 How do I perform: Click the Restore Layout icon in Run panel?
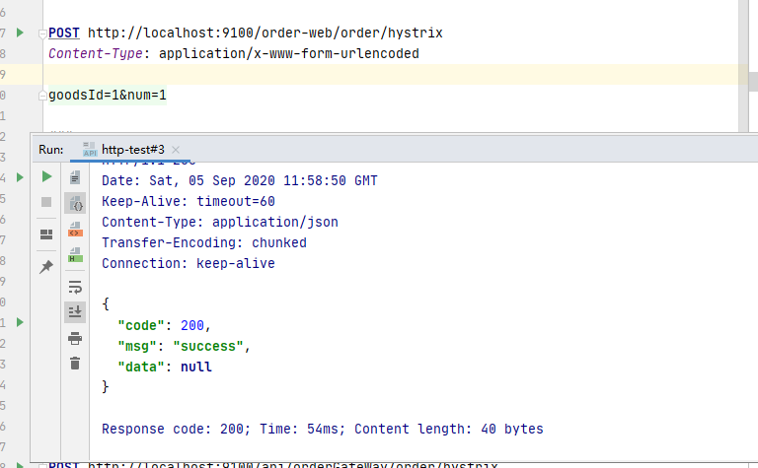[x=46, y=234]
